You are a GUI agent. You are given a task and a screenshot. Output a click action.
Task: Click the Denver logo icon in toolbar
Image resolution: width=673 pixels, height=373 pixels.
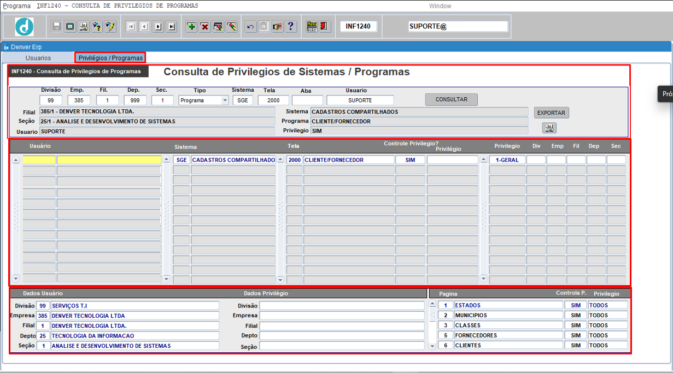[24, 26]
